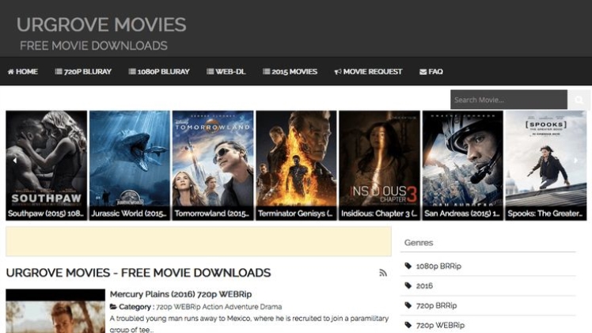Click the RSS feed icon
Viewport: 592px width, 333px height.
pyautogui.click(x=383, y=273)
